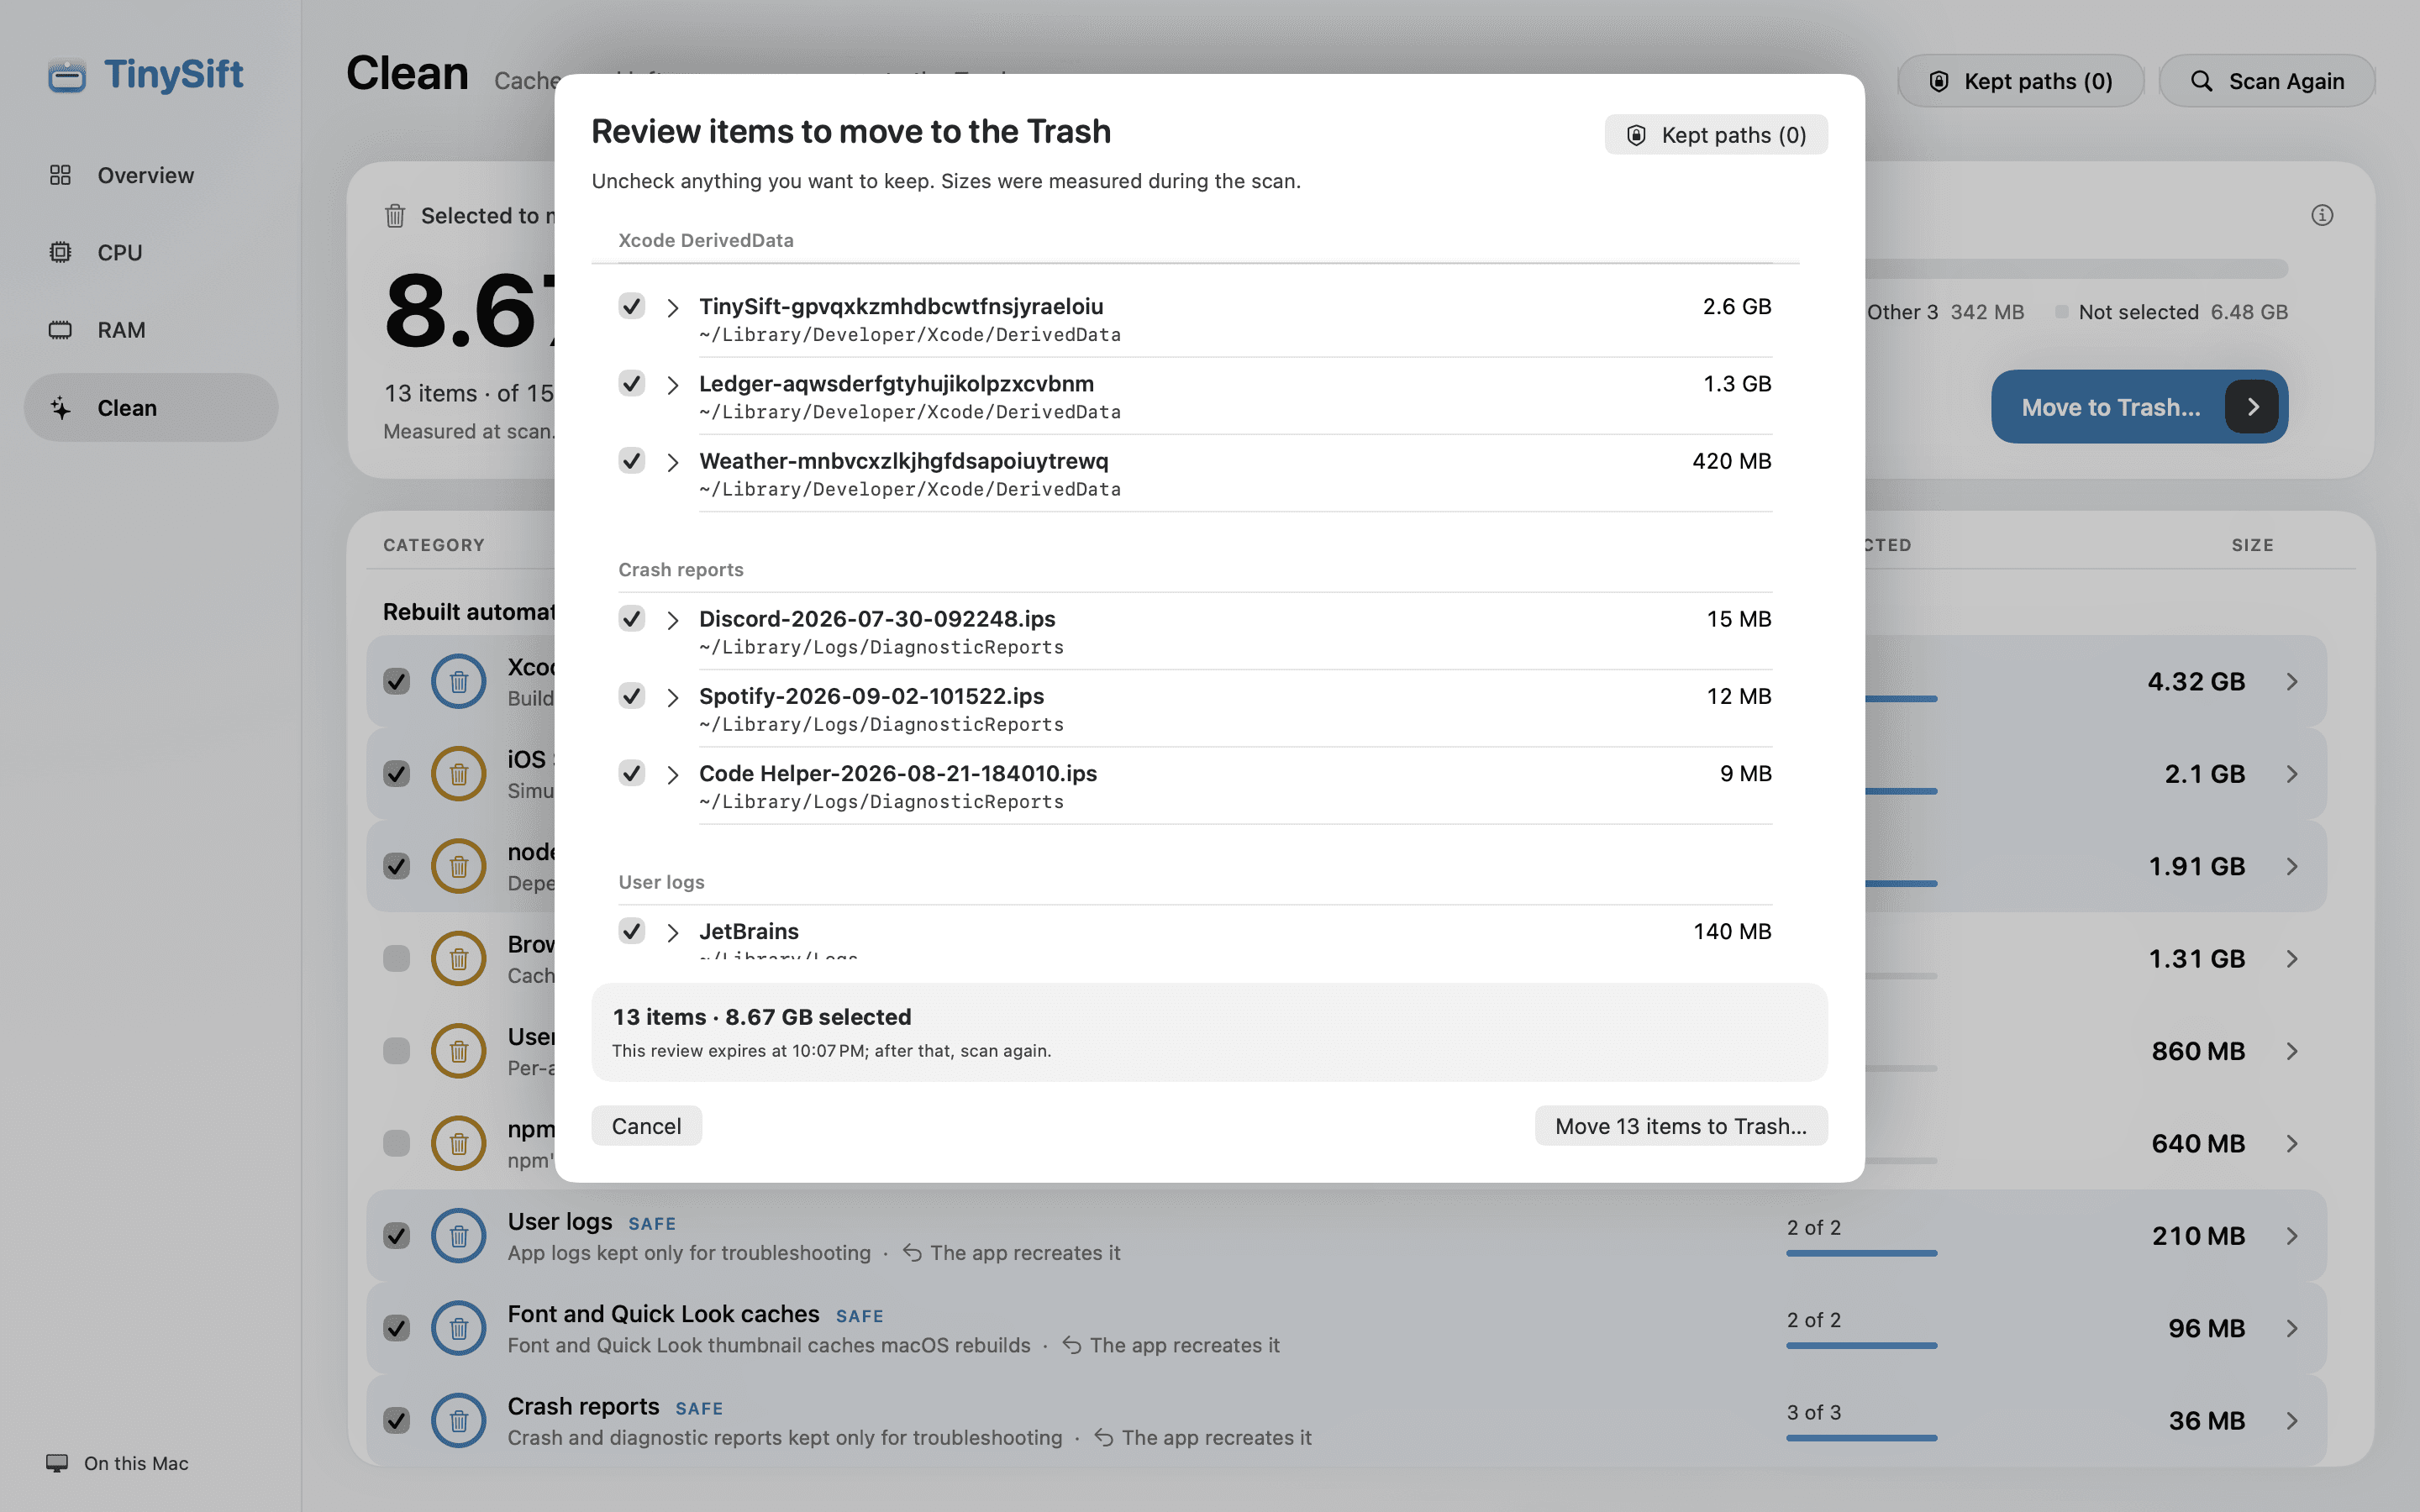Click the monitor icon beside On this Mac
Image resolution: width=2420 pixels, height=1512 pixels.
pyautogui.click(x=57, y=1463)
